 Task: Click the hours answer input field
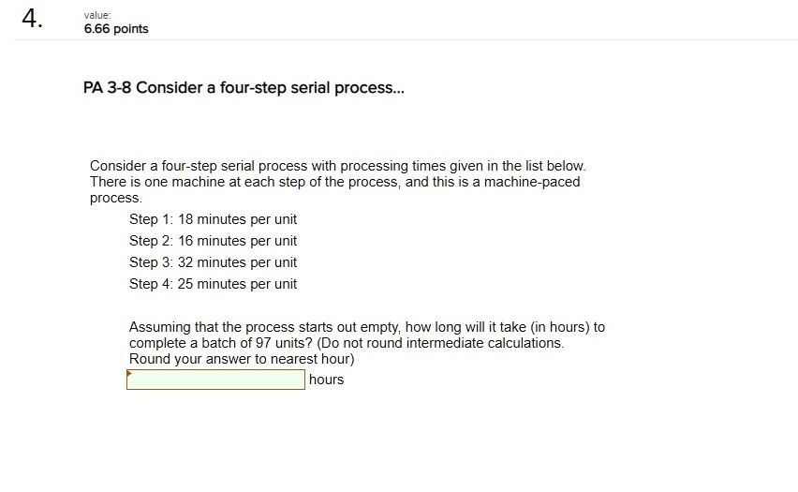point(215,380)
